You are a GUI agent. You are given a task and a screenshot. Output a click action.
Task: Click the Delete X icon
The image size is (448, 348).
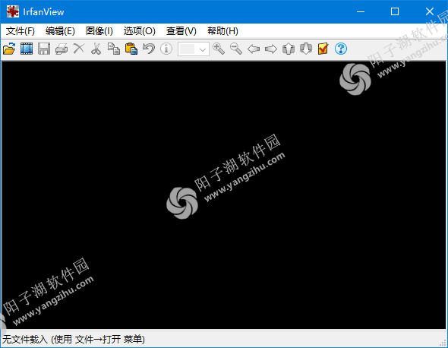(x=79, y=49)
